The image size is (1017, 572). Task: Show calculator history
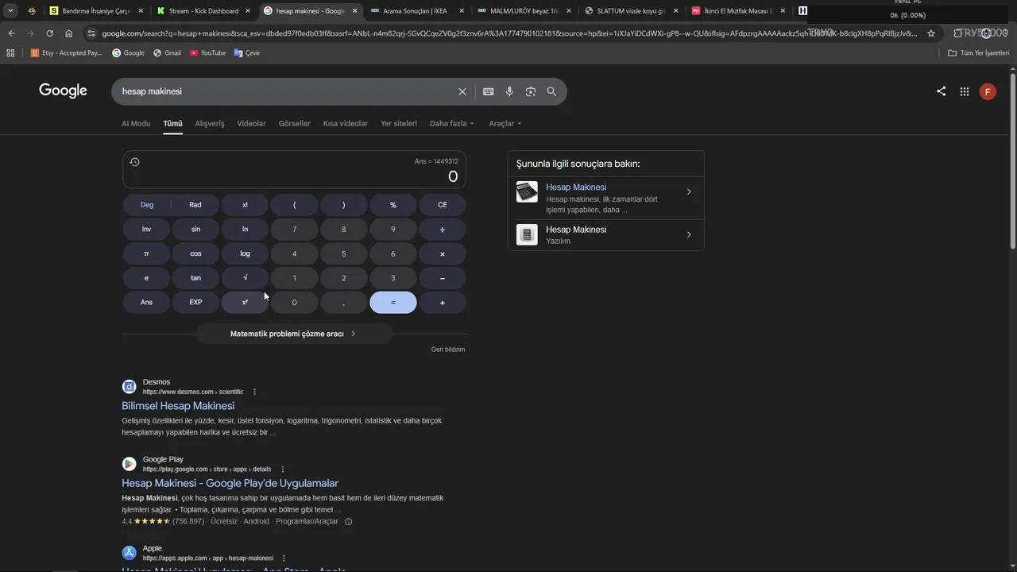pos(134,162)
